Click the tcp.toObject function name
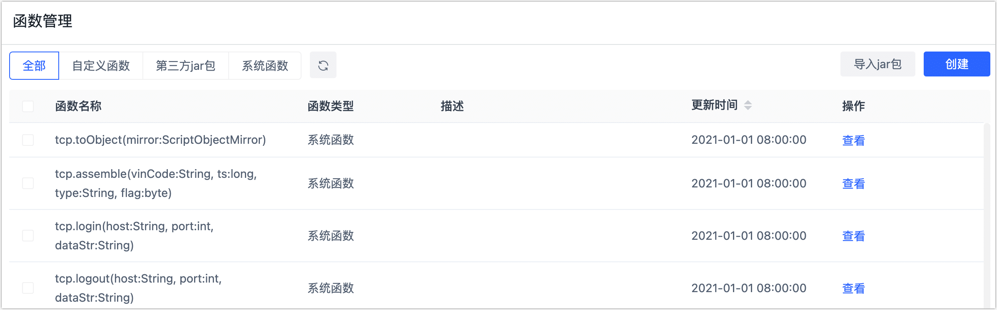 pos(160,140)
